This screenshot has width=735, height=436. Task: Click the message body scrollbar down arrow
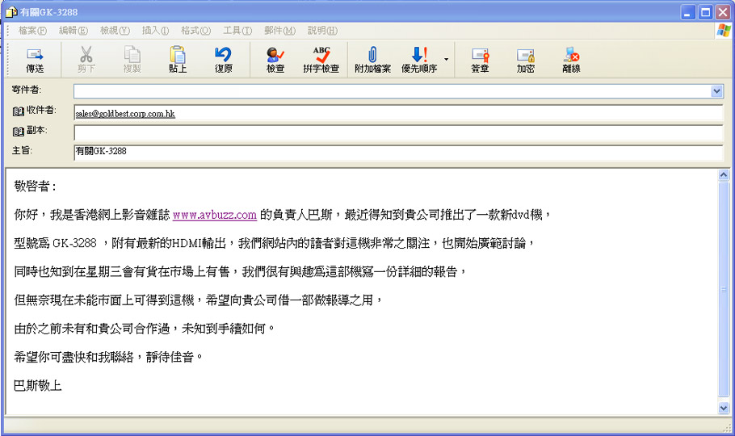724,408
